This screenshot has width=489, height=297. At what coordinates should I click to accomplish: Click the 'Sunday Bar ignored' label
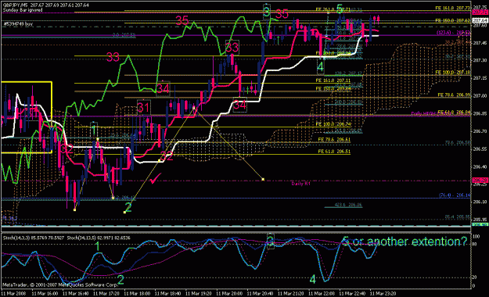(23, 10)
